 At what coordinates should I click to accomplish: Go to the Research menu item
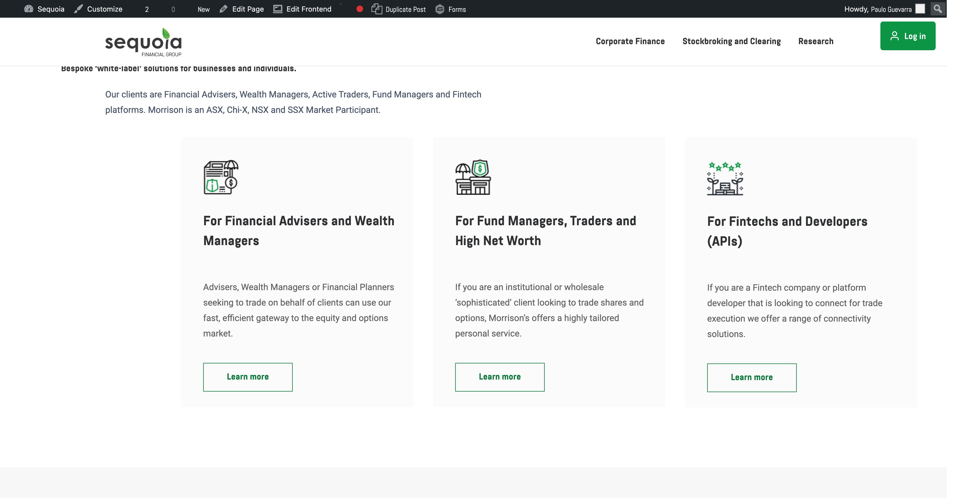coord(816,41)
